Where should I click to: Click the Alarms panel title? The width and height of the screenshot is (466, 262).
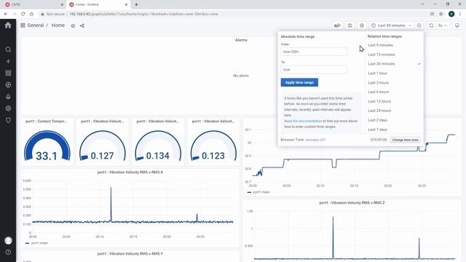click(x=241, y=40)
